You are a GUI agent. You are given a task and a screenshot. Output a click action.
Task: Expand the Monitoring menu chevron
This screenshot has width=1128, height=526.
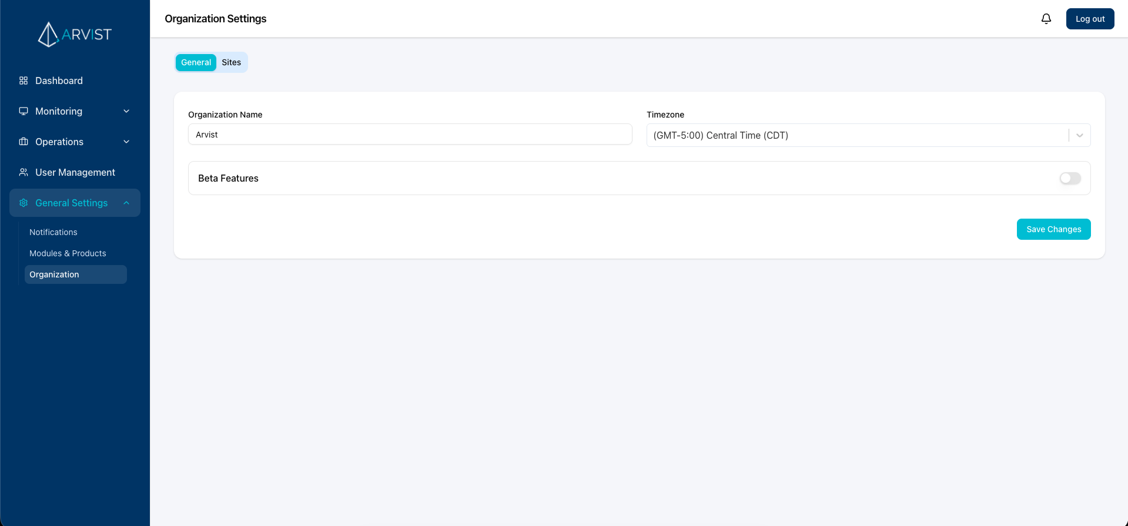pyautogui.click(x=126, y=111)
